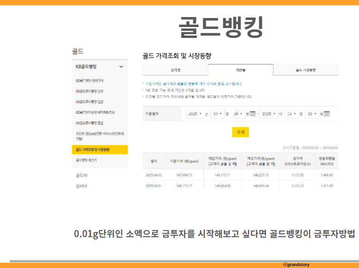Image resolution: width=359 pixels, height=268 pixels.
Task: Click the 고시기준일 date range text
Action: point(310,148)
